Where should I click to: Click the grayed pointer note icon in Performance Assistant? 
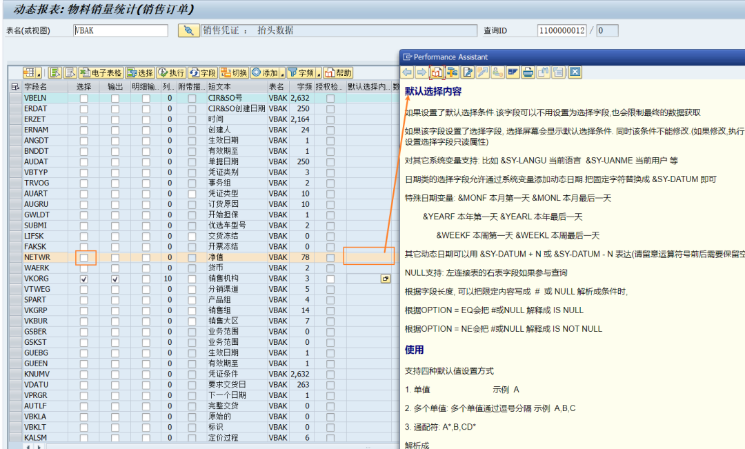(483, 72)
